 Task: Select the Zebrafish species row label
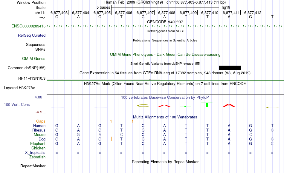(x=37, y=157)
